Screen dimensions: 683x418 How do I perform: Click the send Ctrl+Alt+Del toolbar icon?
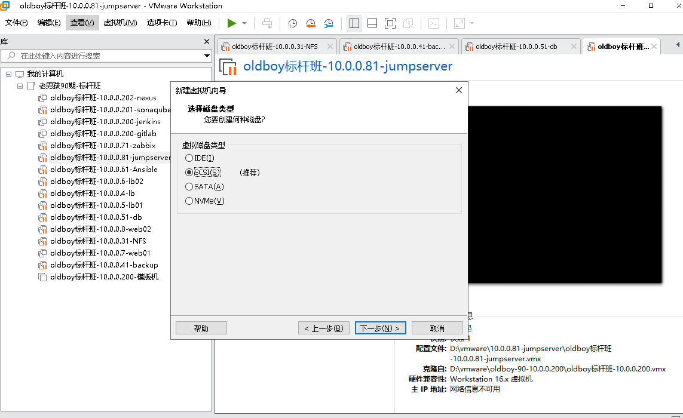coord(267,23)
